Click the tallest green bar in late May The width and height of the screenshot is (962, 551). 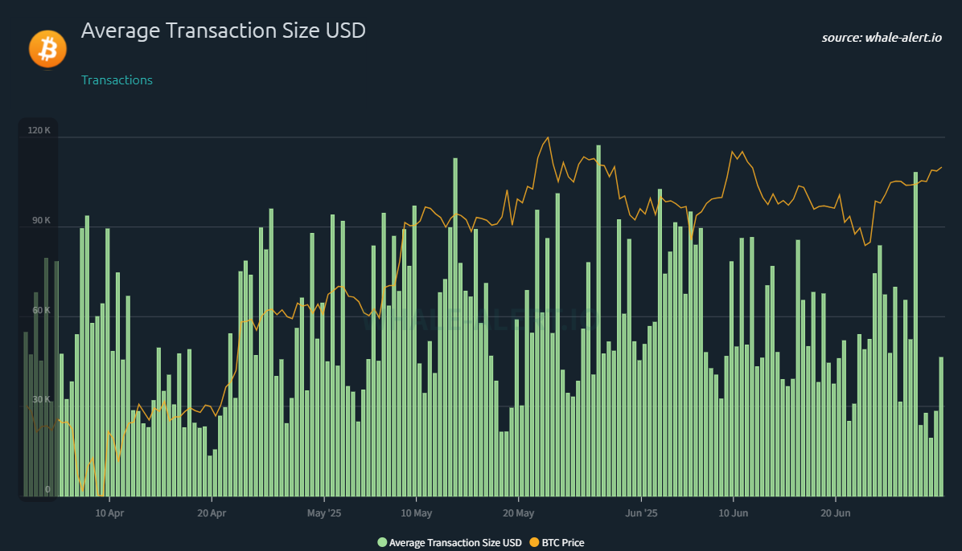click(x=598, y=321)
